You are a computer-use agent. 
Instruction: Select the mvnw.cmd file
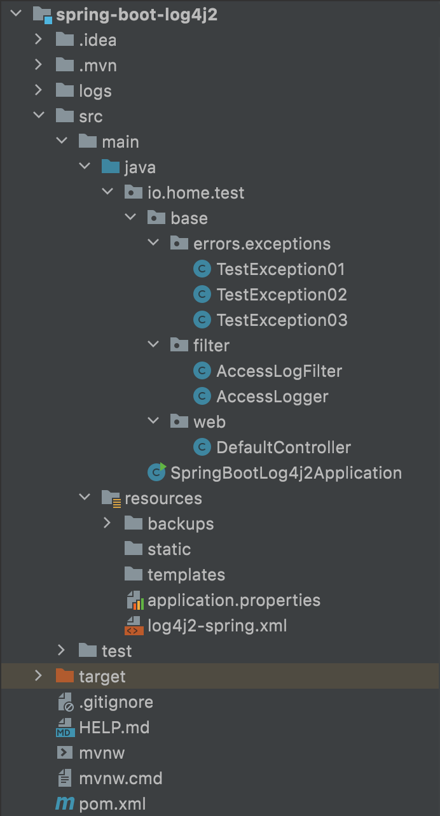point(121,778)
